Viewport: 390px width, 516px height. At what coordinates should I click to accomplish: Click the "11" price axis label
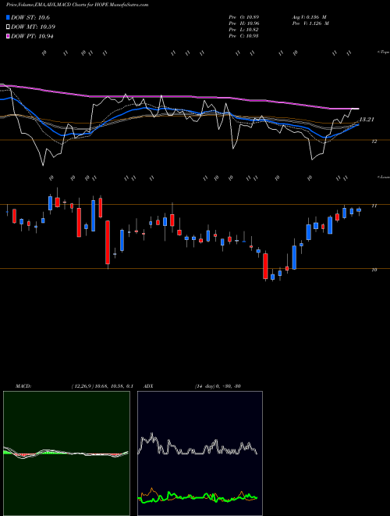click(374, 206)
